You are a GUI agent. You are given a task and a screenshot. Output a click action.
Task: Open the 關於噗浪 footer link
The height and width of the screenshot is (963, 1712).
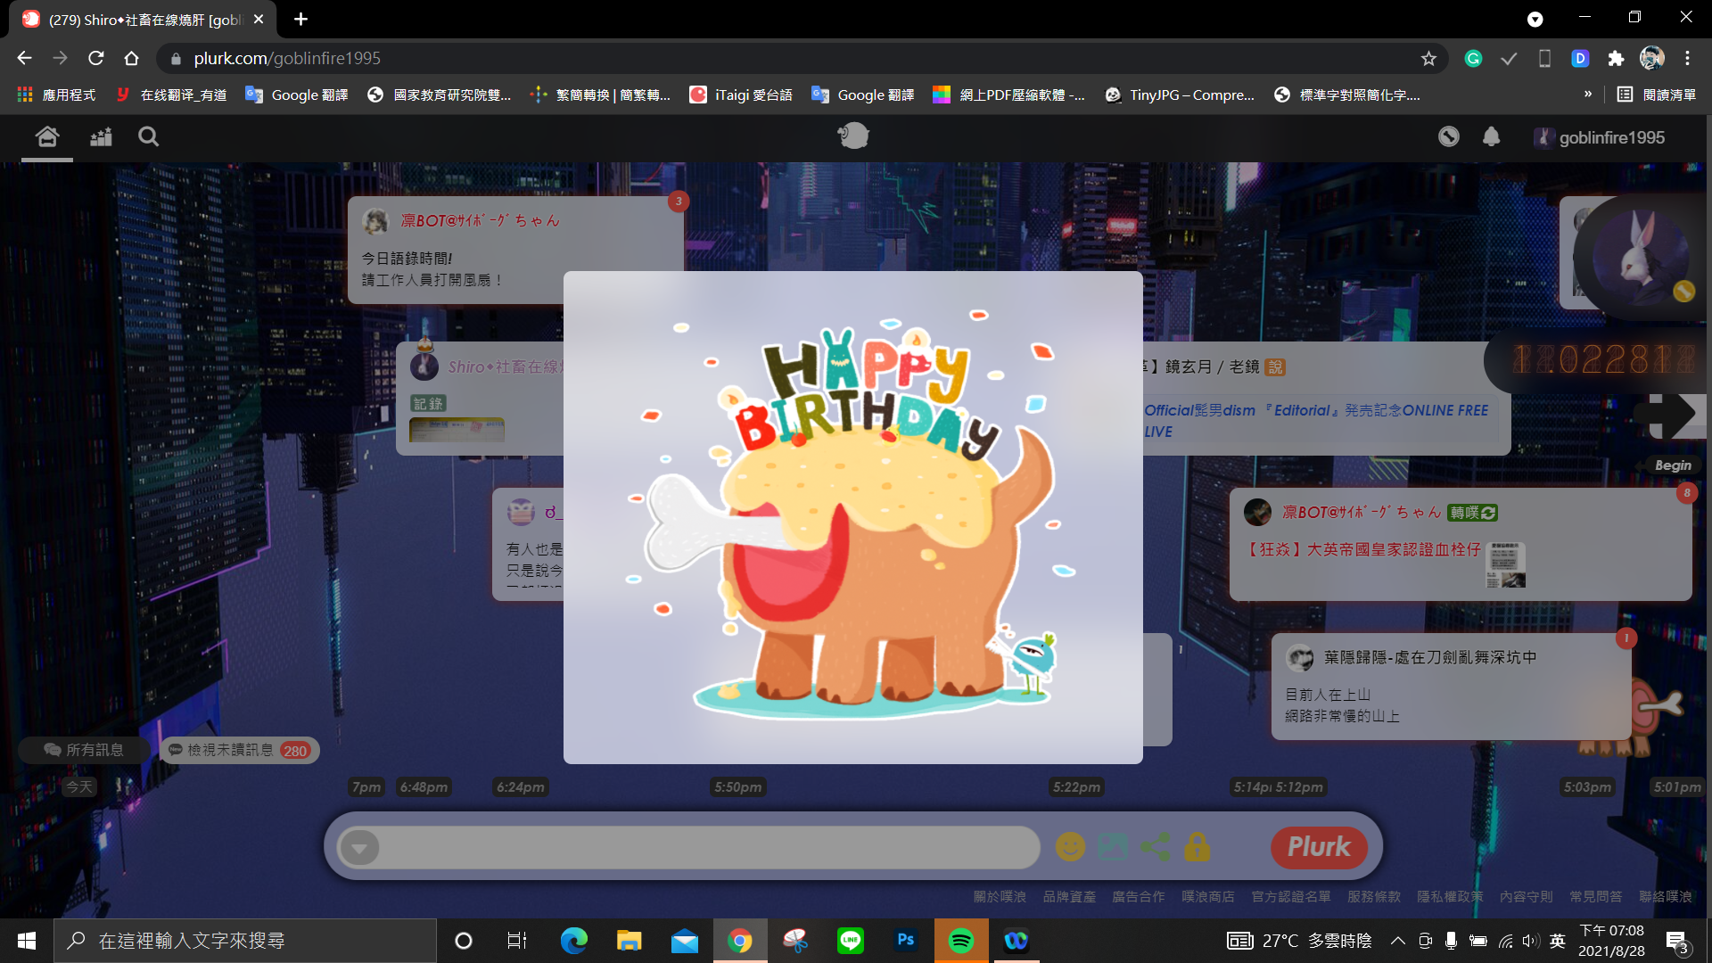pyautogui.click(x=1000, y=896)
